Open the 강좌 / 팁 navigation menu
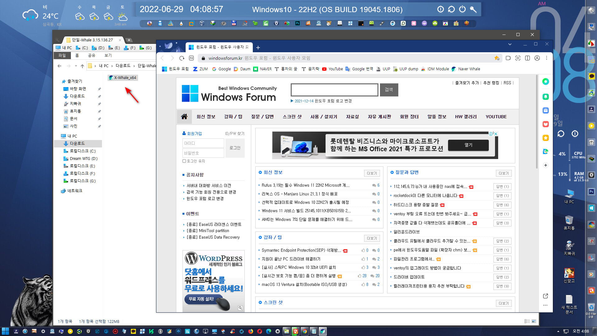 click(233, 117)
